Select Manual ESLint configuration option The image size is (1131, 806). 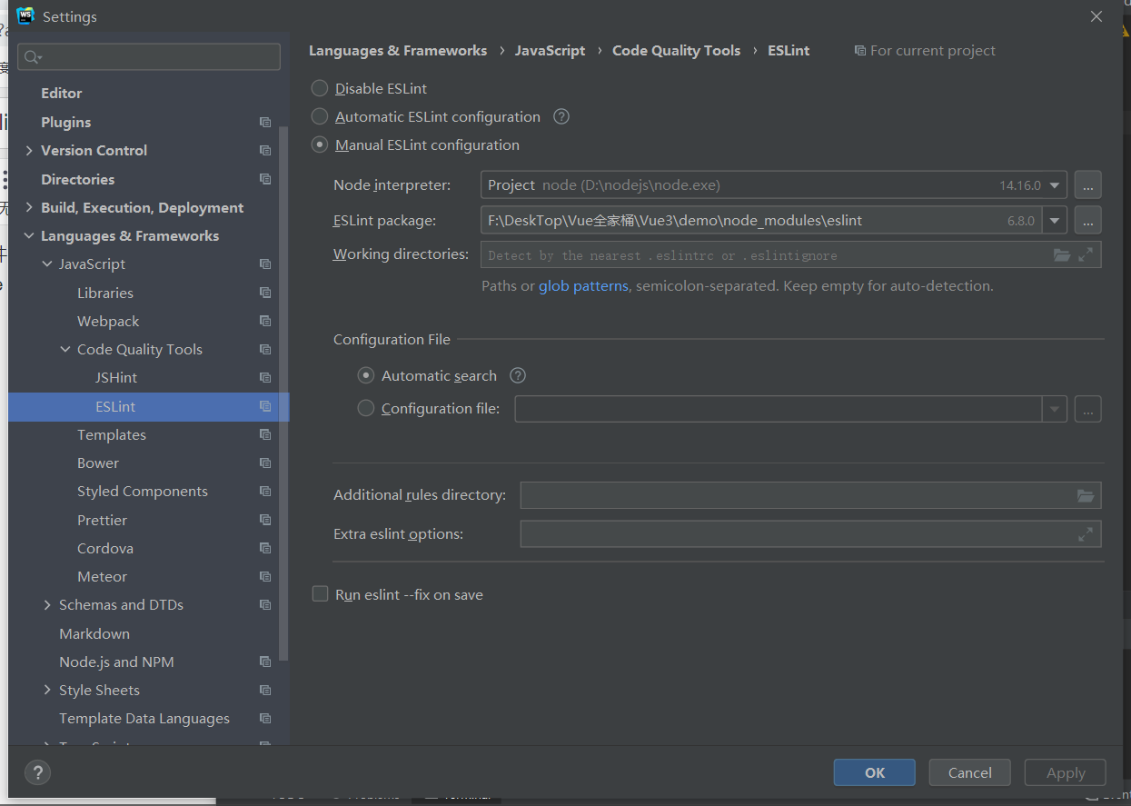[320, 144]
